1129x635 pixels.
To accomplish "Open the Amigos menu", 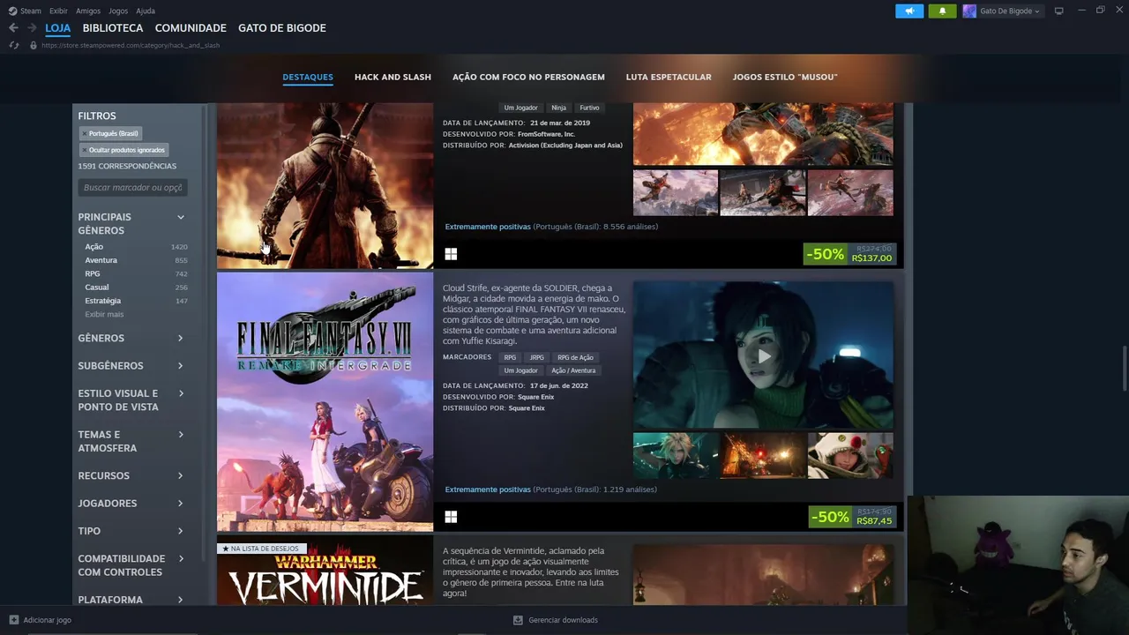I will [x=88, y=11].
